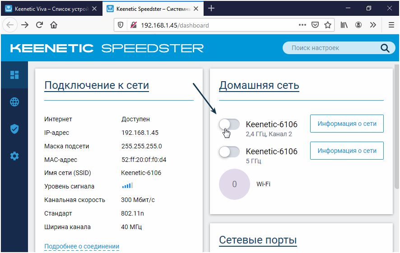Viewport: 400px width, 253px height.
Task: Toggle the 5 GHz Keenetic-6106 network switch
Action: tap(229, 152)
